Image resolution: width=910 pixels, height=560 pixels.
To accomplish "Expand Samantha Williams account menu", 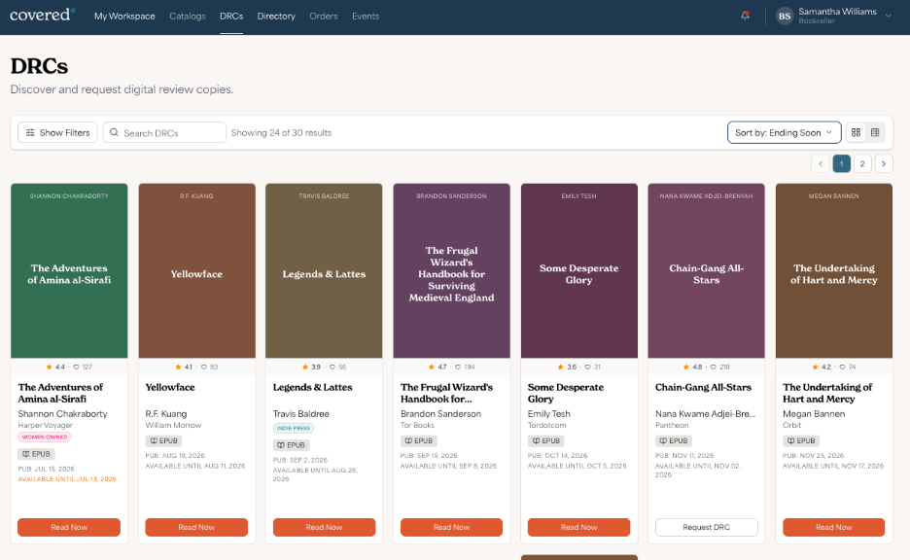I will coord(888,17).
